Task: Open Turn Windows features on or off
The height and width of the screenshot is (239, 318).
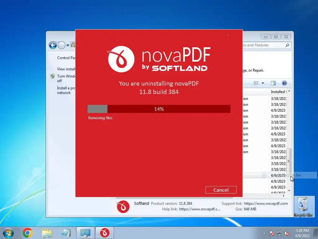Action: [66, 78]
